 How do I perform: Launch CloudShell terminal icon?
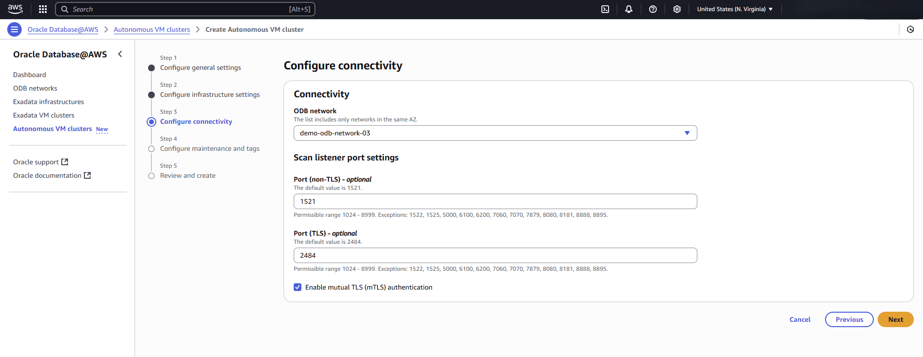pos(605,9)
